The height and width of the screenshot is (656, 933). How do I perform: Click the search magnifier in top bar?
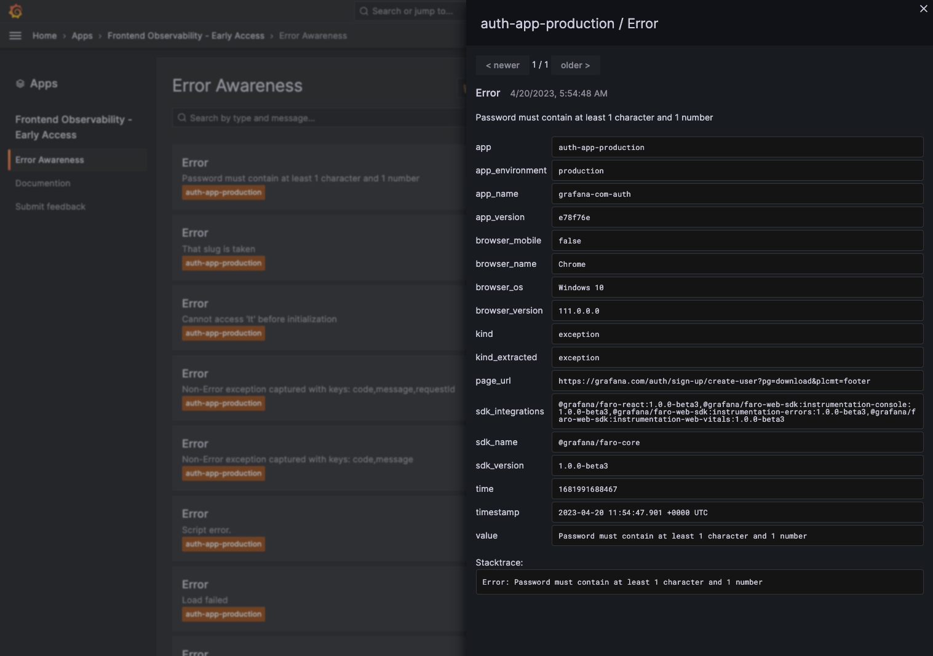[364, 11]
